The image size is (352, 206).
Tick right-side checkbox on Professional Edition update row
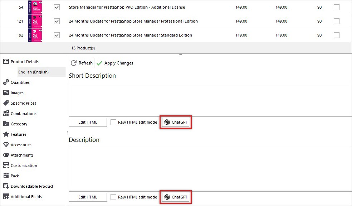(x=337, y=21)
